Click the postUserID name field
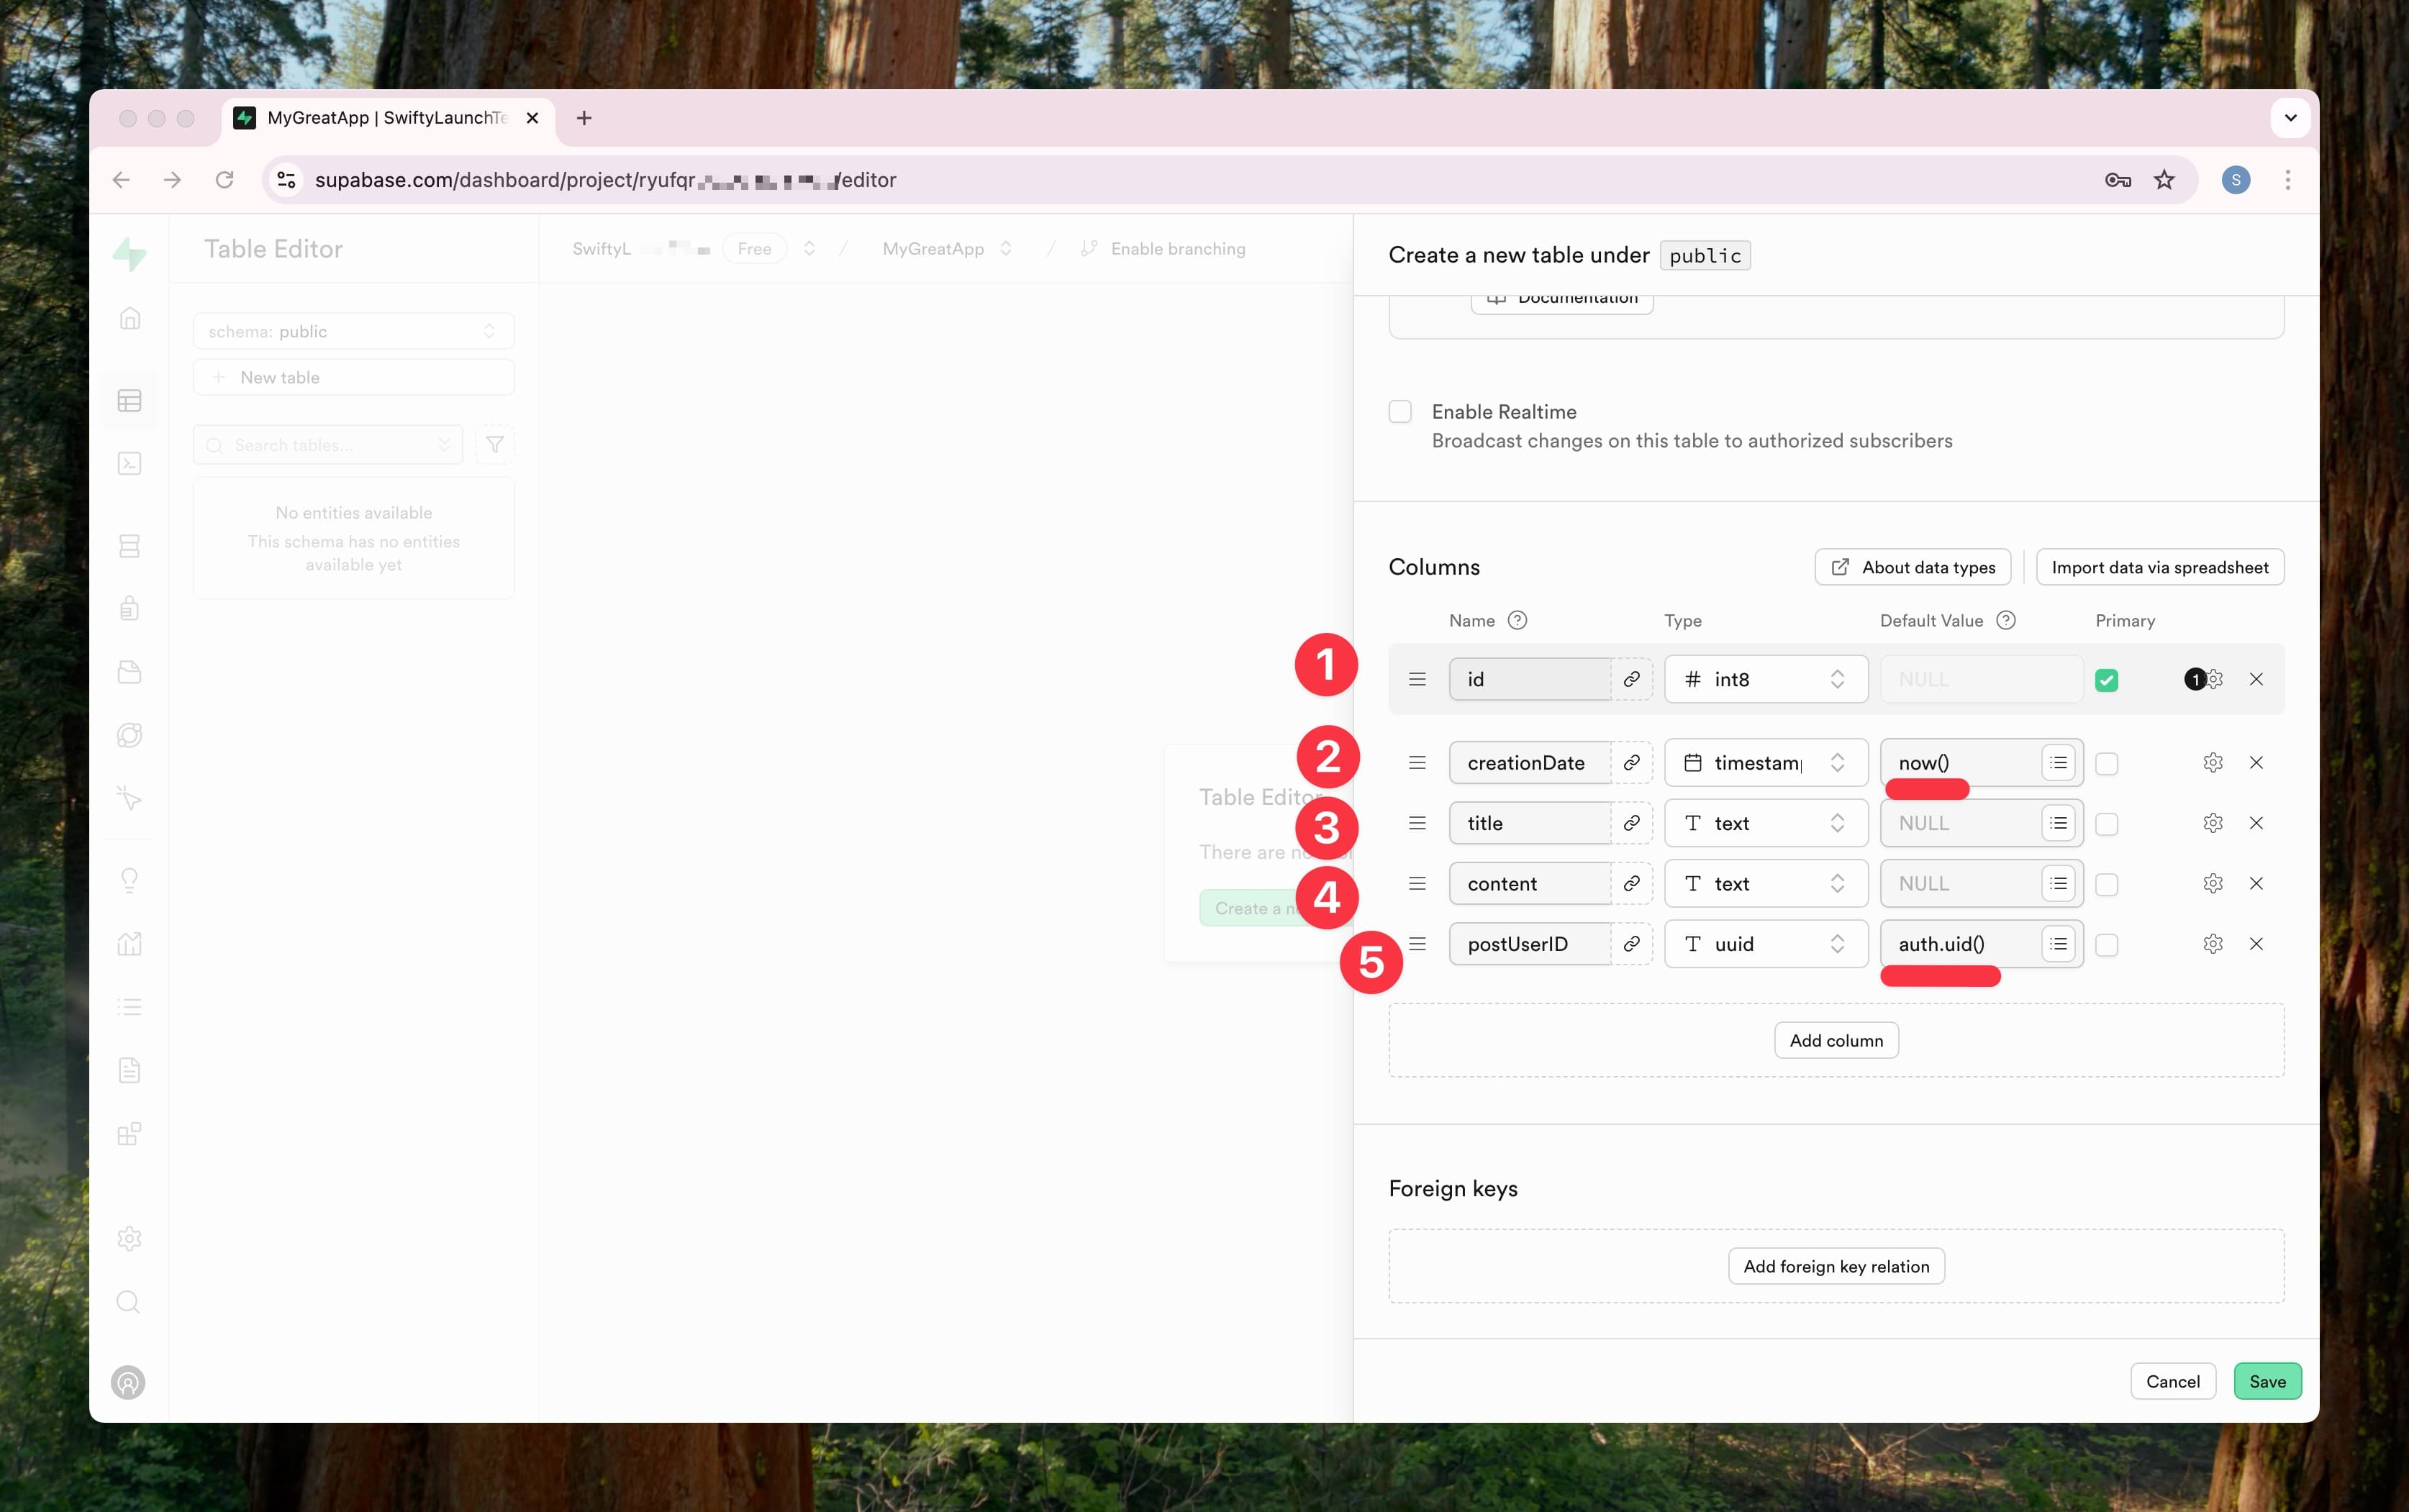Viewport: 2409px width, 1512px height. 1530,944
